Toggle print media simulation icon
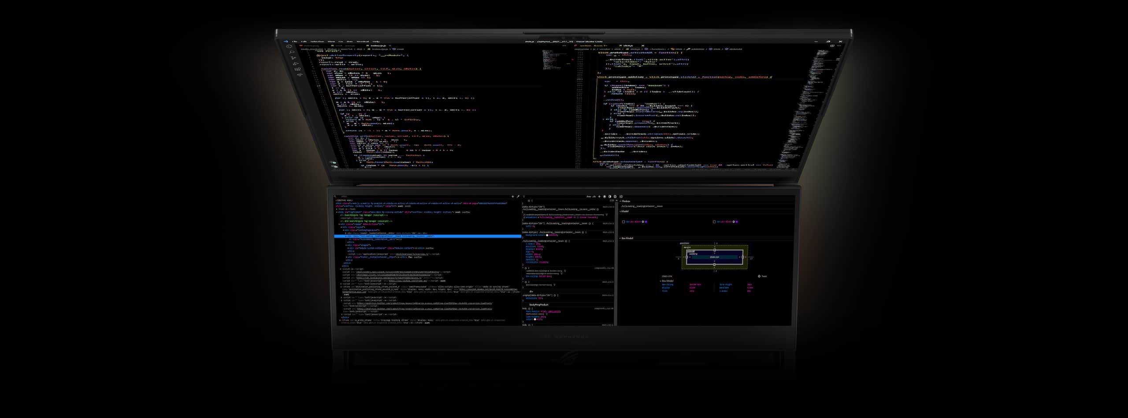The width and height of the screenshot is (1128, 418). click(x=615, y=197)
